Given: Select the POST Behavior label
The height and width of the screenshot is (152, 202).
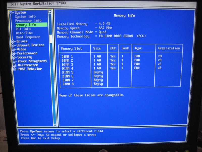Looking at the screenshot, I should [x=30, y=69].
